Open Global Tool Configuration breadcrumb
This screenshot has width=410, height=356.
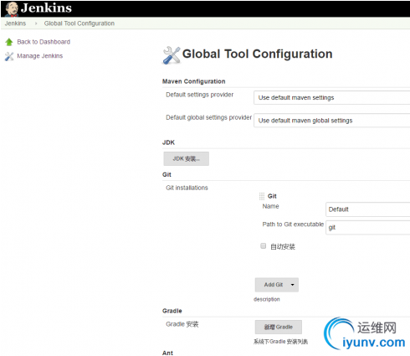(x=79, y=23)
